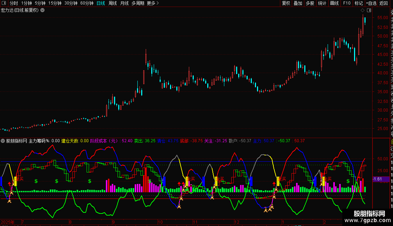Select the 日线 daily period

101,3
